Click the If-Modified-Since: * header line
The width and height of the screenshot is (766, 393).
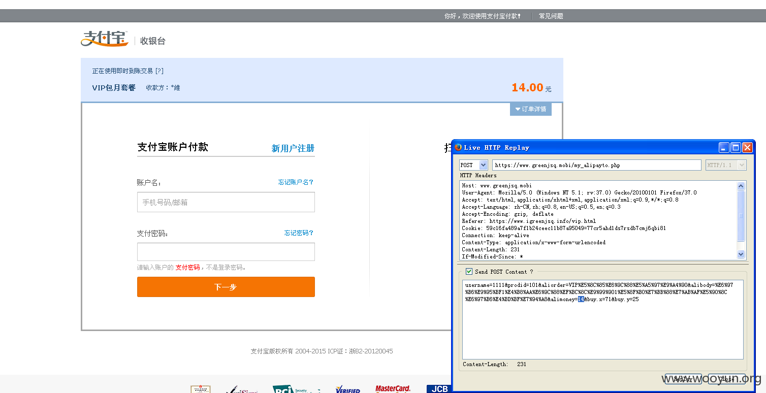pos(492,256)
